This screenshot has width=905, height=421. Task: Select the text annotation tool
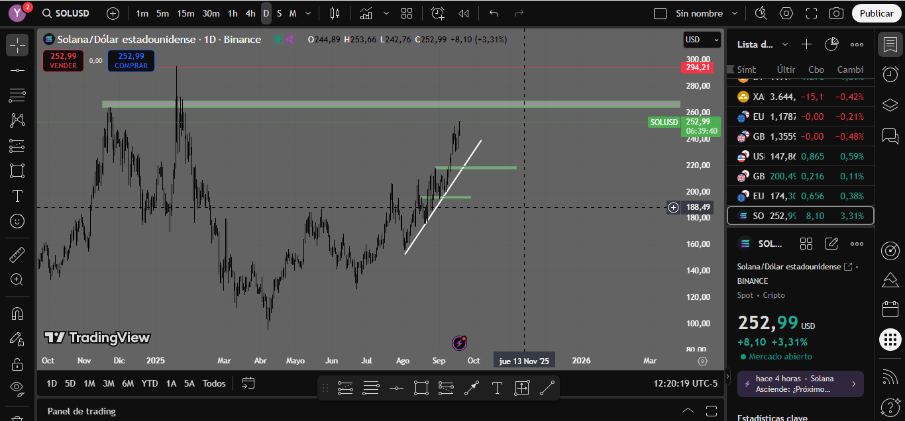pos(17,196)
